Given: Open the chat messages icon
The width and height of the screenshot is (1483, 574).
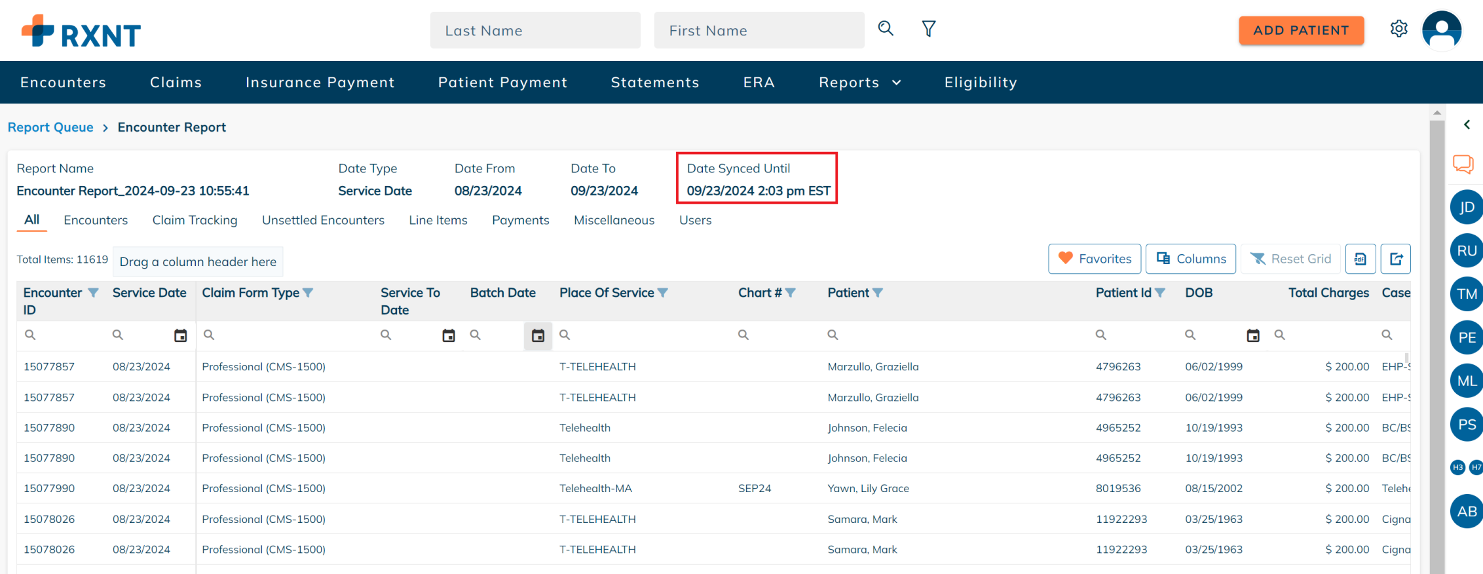Looking at the screenshot, I should (1463, 164).
